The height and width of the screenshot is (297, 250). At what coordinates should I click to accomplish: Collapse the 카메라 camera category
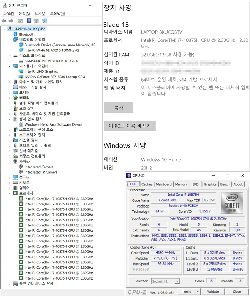(10, 162)
